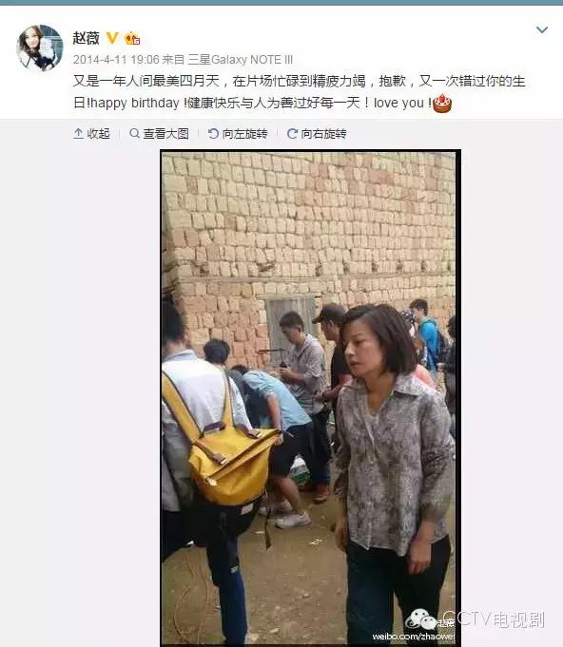Screen dimensions: 563x647
Task: Click the yellow V verified badge
Action: coord(112,38)
